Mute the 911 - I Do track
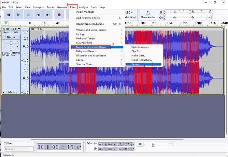 point(6,32)
